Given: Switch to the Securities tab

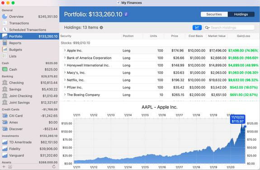Looking at the screenshot, I should (214, 14).
